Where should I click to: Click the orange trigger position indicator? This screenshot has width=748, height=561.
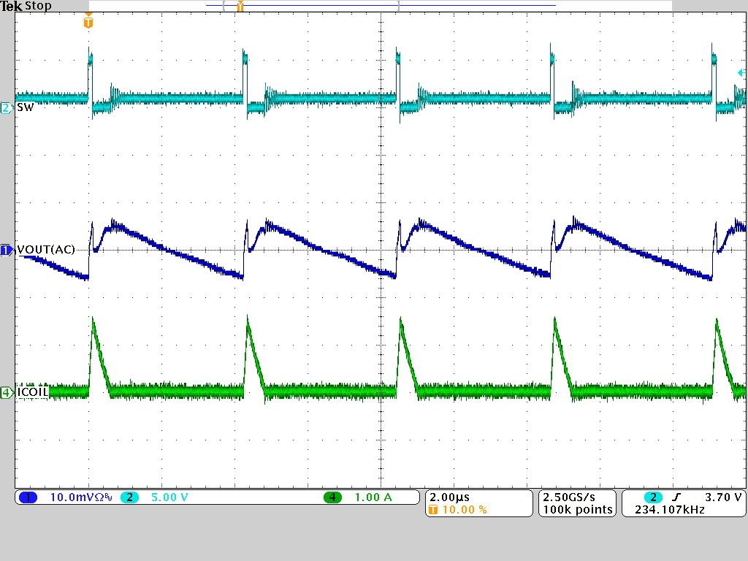241,6
